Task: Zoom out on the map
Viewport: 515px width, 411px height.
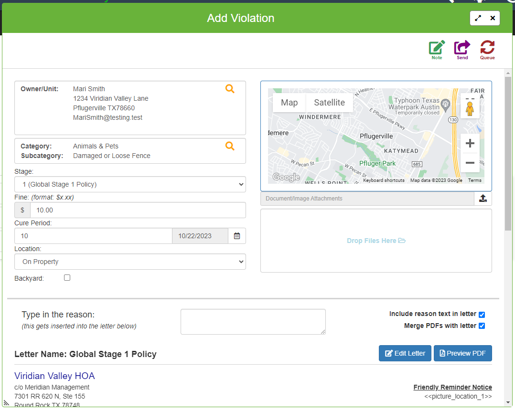Action: point(470,162)
